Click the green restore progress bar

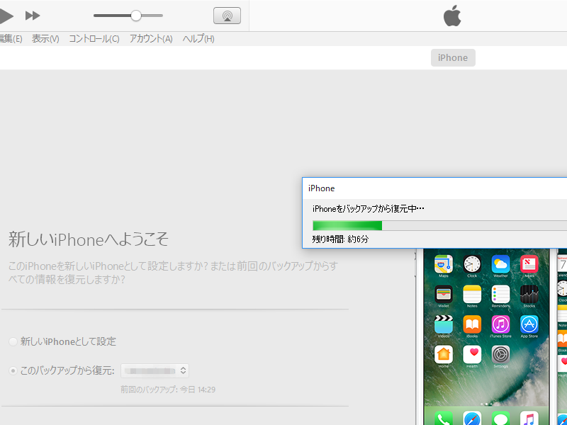[x=347, y=225]
